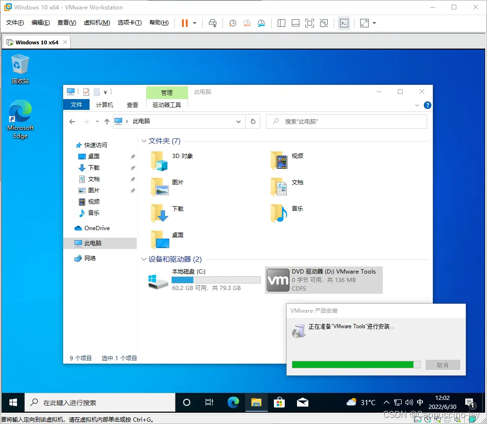Click the 搜索"此电脑" search field
This screenshot has width=487, height=424.
click(347, 122)
